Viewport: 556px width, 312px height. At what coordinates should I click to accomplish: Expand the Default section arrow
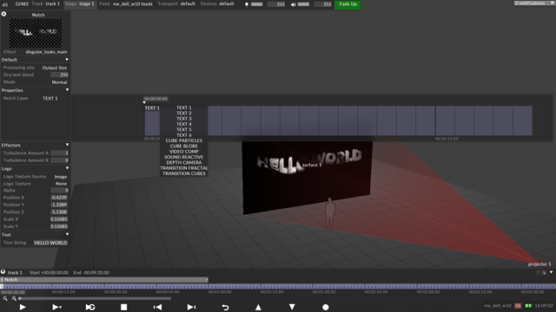tap(67, 60)
